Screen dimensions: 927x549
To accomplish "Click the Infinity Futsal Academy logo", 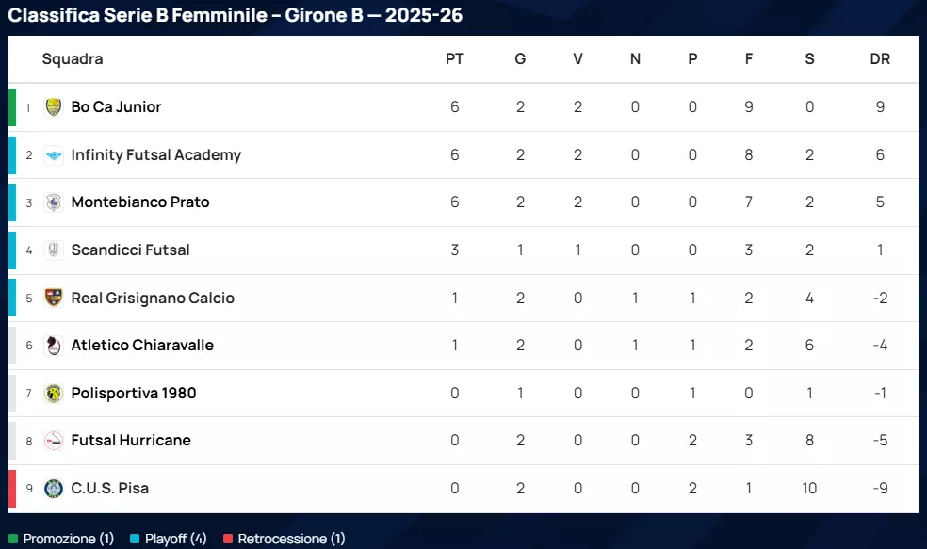I will coord(54,155).
